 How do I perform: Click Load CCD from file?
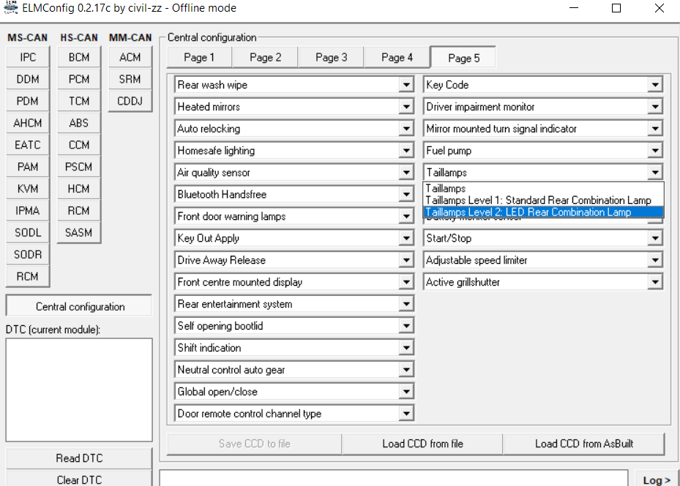[422, 444]
